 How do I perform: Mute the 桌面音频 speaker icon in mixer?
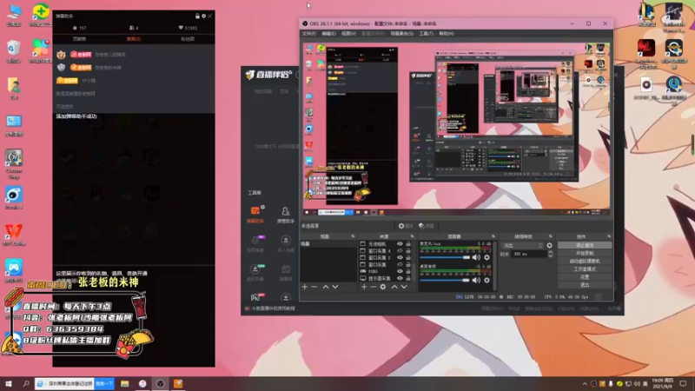tap(476, 280)
